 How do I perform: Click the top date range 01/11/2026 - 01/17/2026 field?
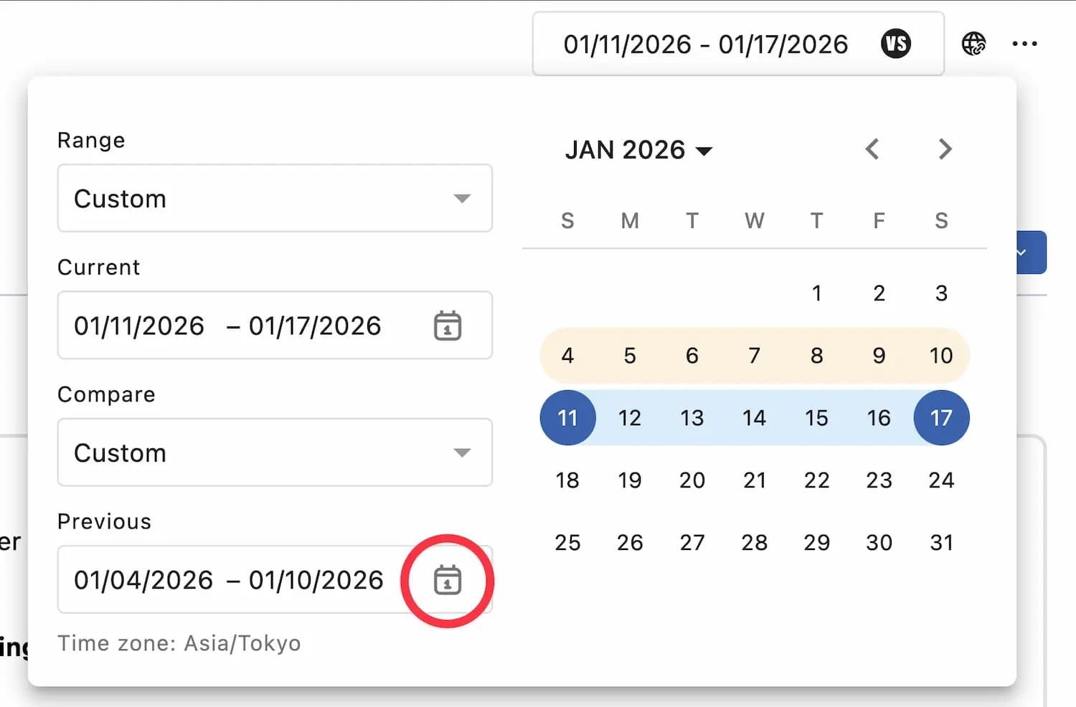coord(706,44)
